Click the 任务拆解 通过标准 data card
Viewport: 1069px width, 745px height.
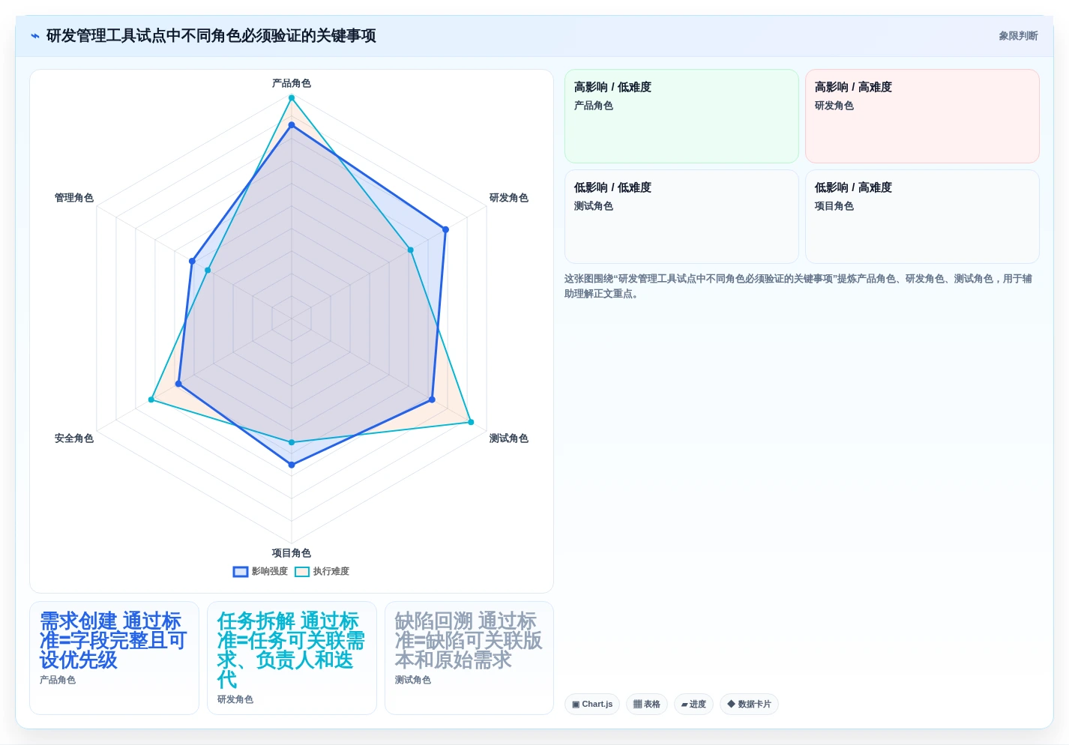coord(292,658)
